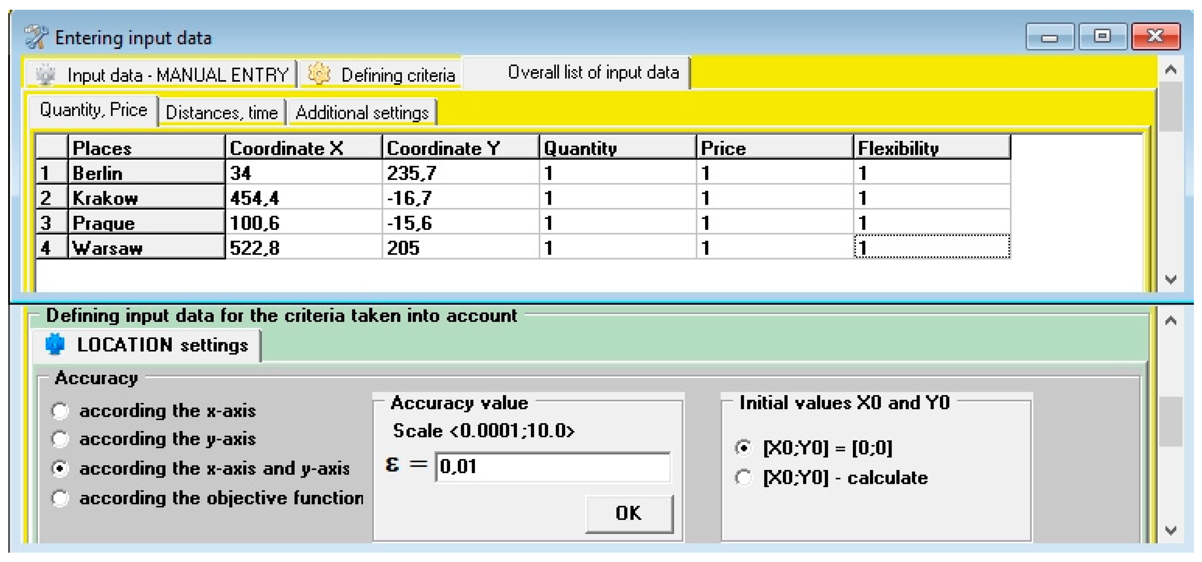Image resolution: width=1202 pixels, height=562 pixels.
Task: Click the orange Defining criteria gear icon
Action: click(x=319, y=75)
